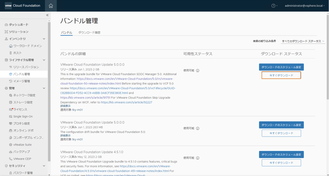Open the help question mark menu
This screenshot has height=176, width=329.
[x=274, y=6]
